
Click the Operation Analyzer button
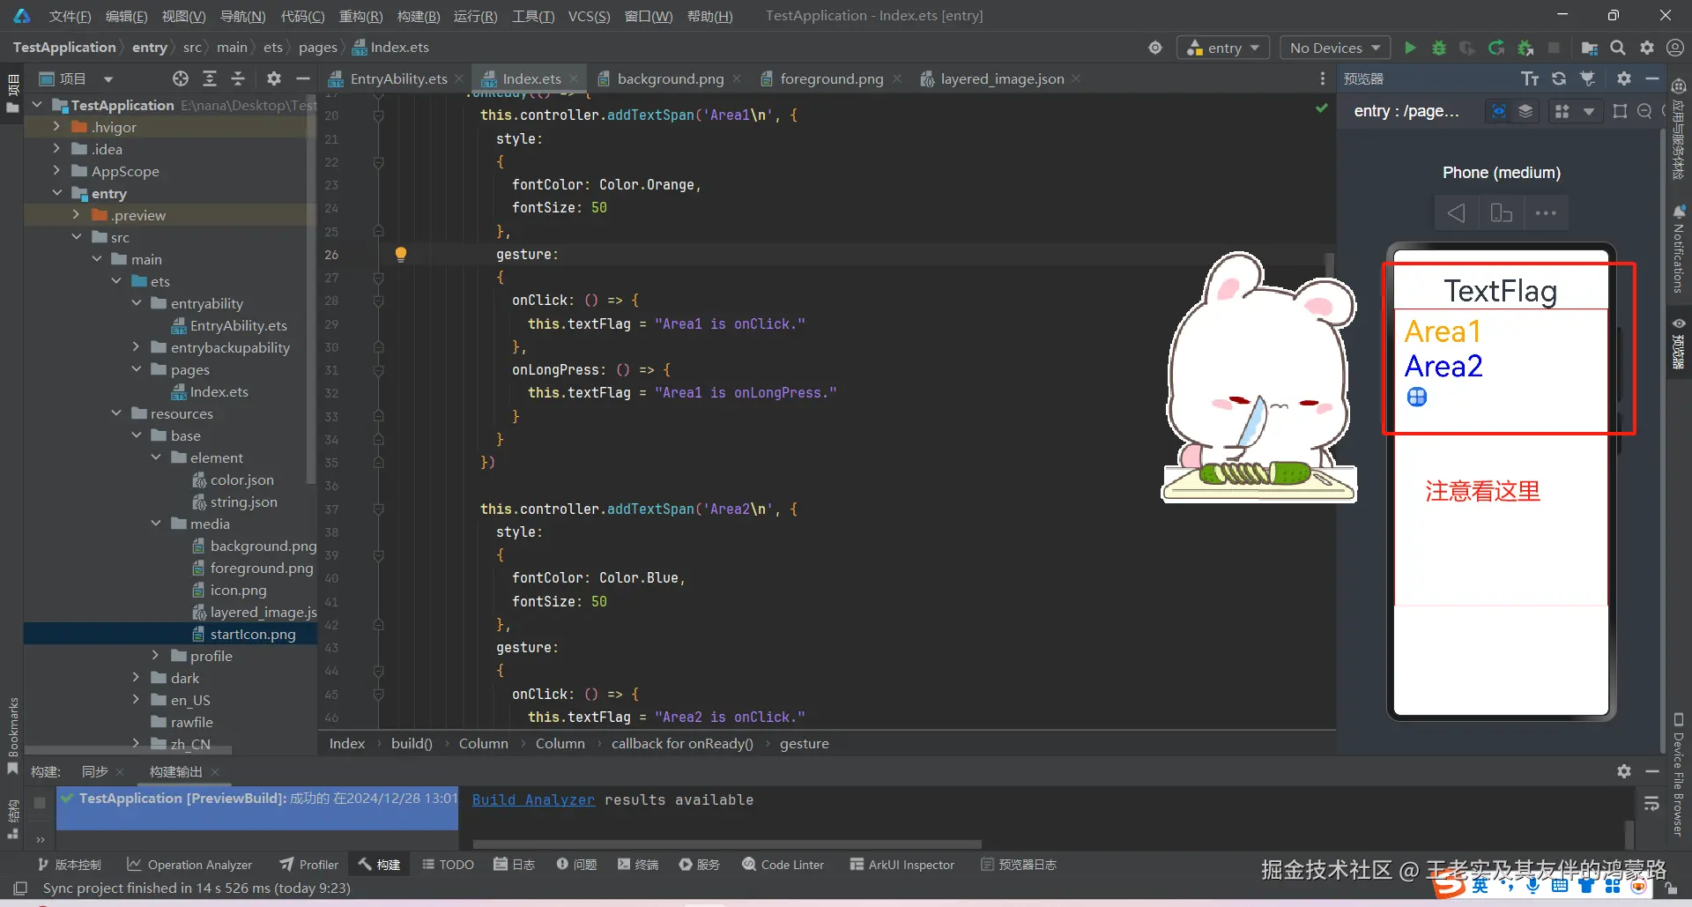click(189, 865)
